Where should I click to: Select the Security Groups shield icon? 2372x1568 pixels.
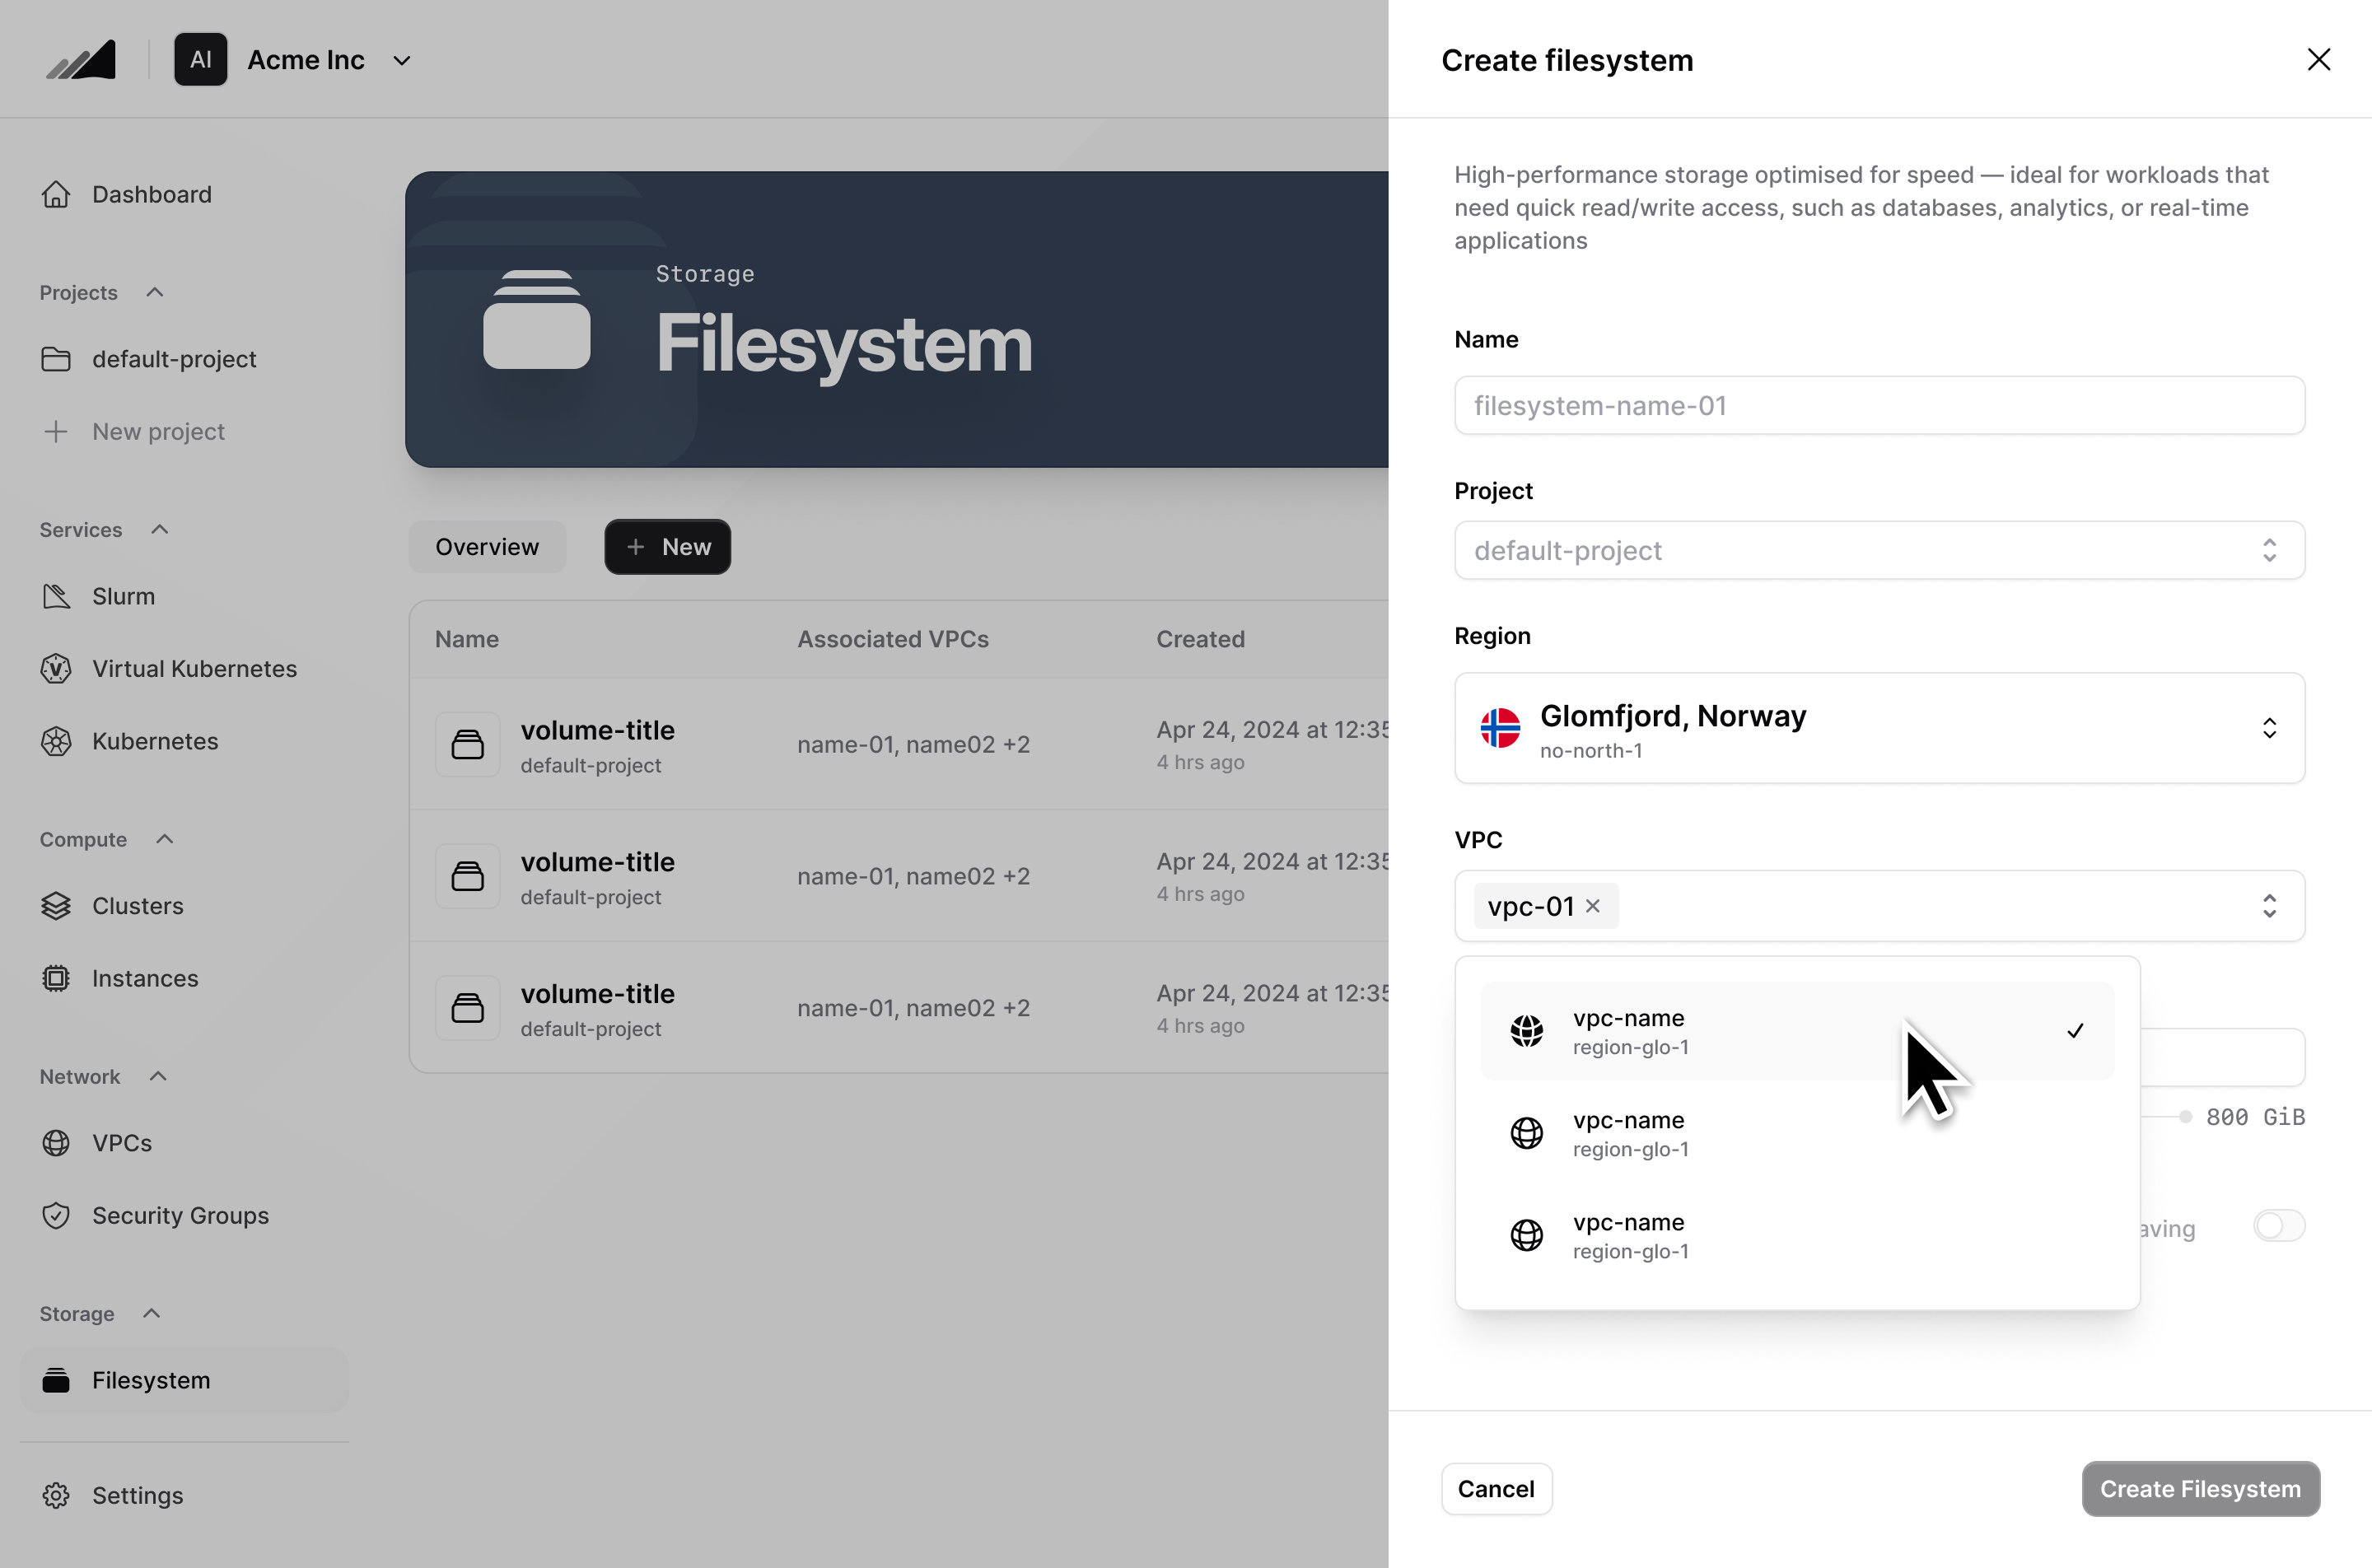coord(56,1216)
